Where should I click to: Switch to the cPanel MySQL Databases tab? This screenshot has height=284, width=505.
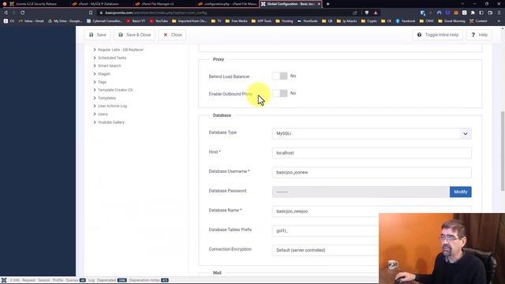98,4
